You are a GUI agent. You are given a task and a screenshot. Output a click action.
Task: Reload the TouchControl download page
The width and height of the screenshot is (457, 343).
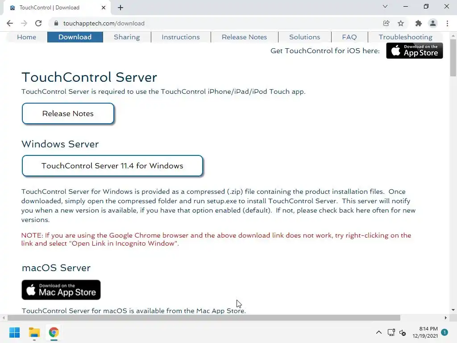tap(38, 23)
